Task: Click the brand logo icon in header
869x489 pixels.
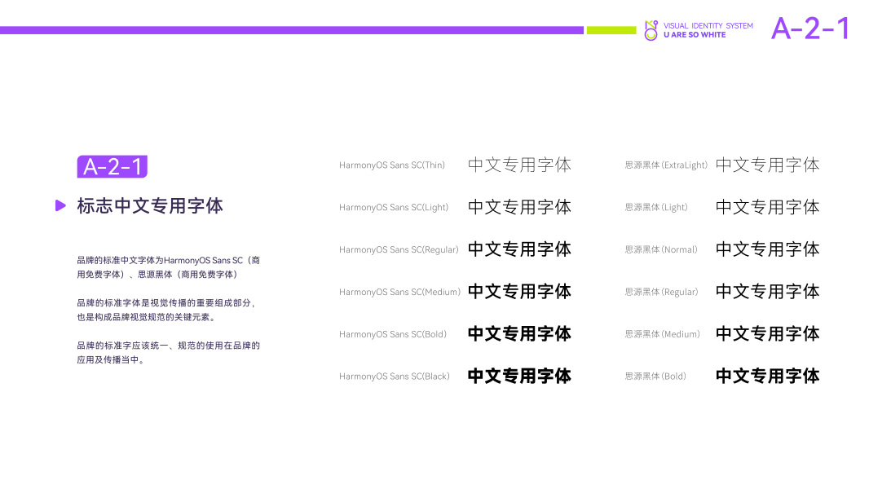Action: coord(651,30)
